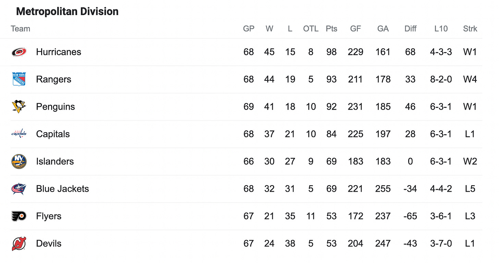Screen dimensions: 499x263
Task: Click the Hurricanes team logo
Action: pos(19,52)
